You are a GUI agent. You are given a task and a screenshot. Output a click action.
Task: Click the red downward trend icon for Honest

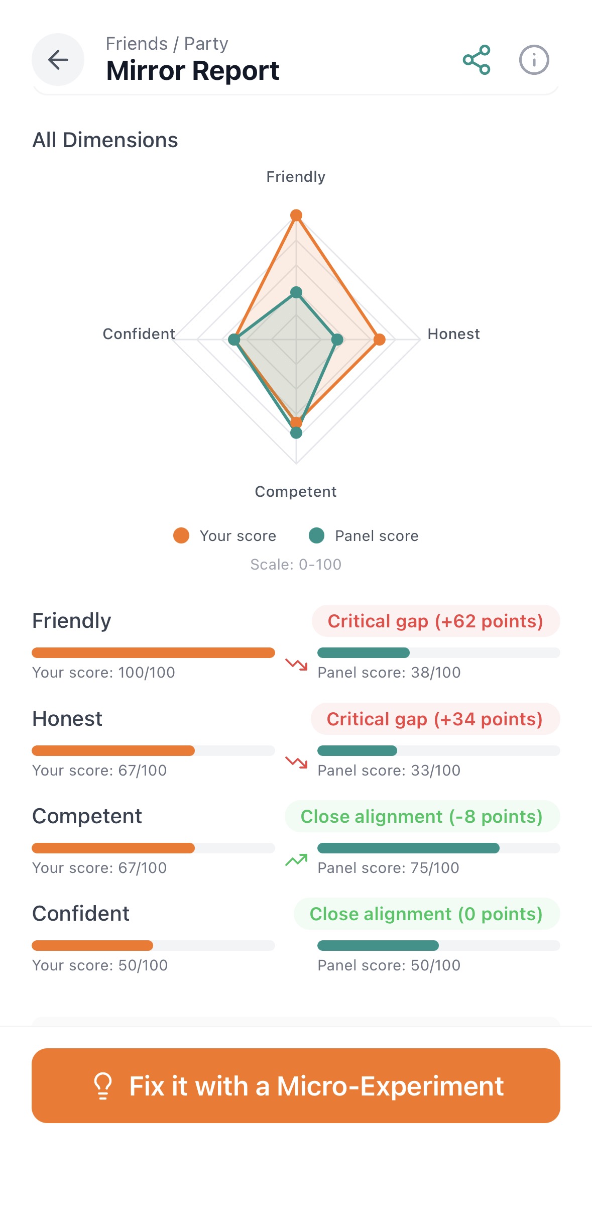tap(296, 762)
